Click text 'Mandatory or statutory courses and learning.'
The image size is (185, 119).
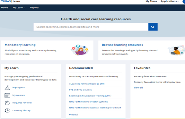[94, 76]
